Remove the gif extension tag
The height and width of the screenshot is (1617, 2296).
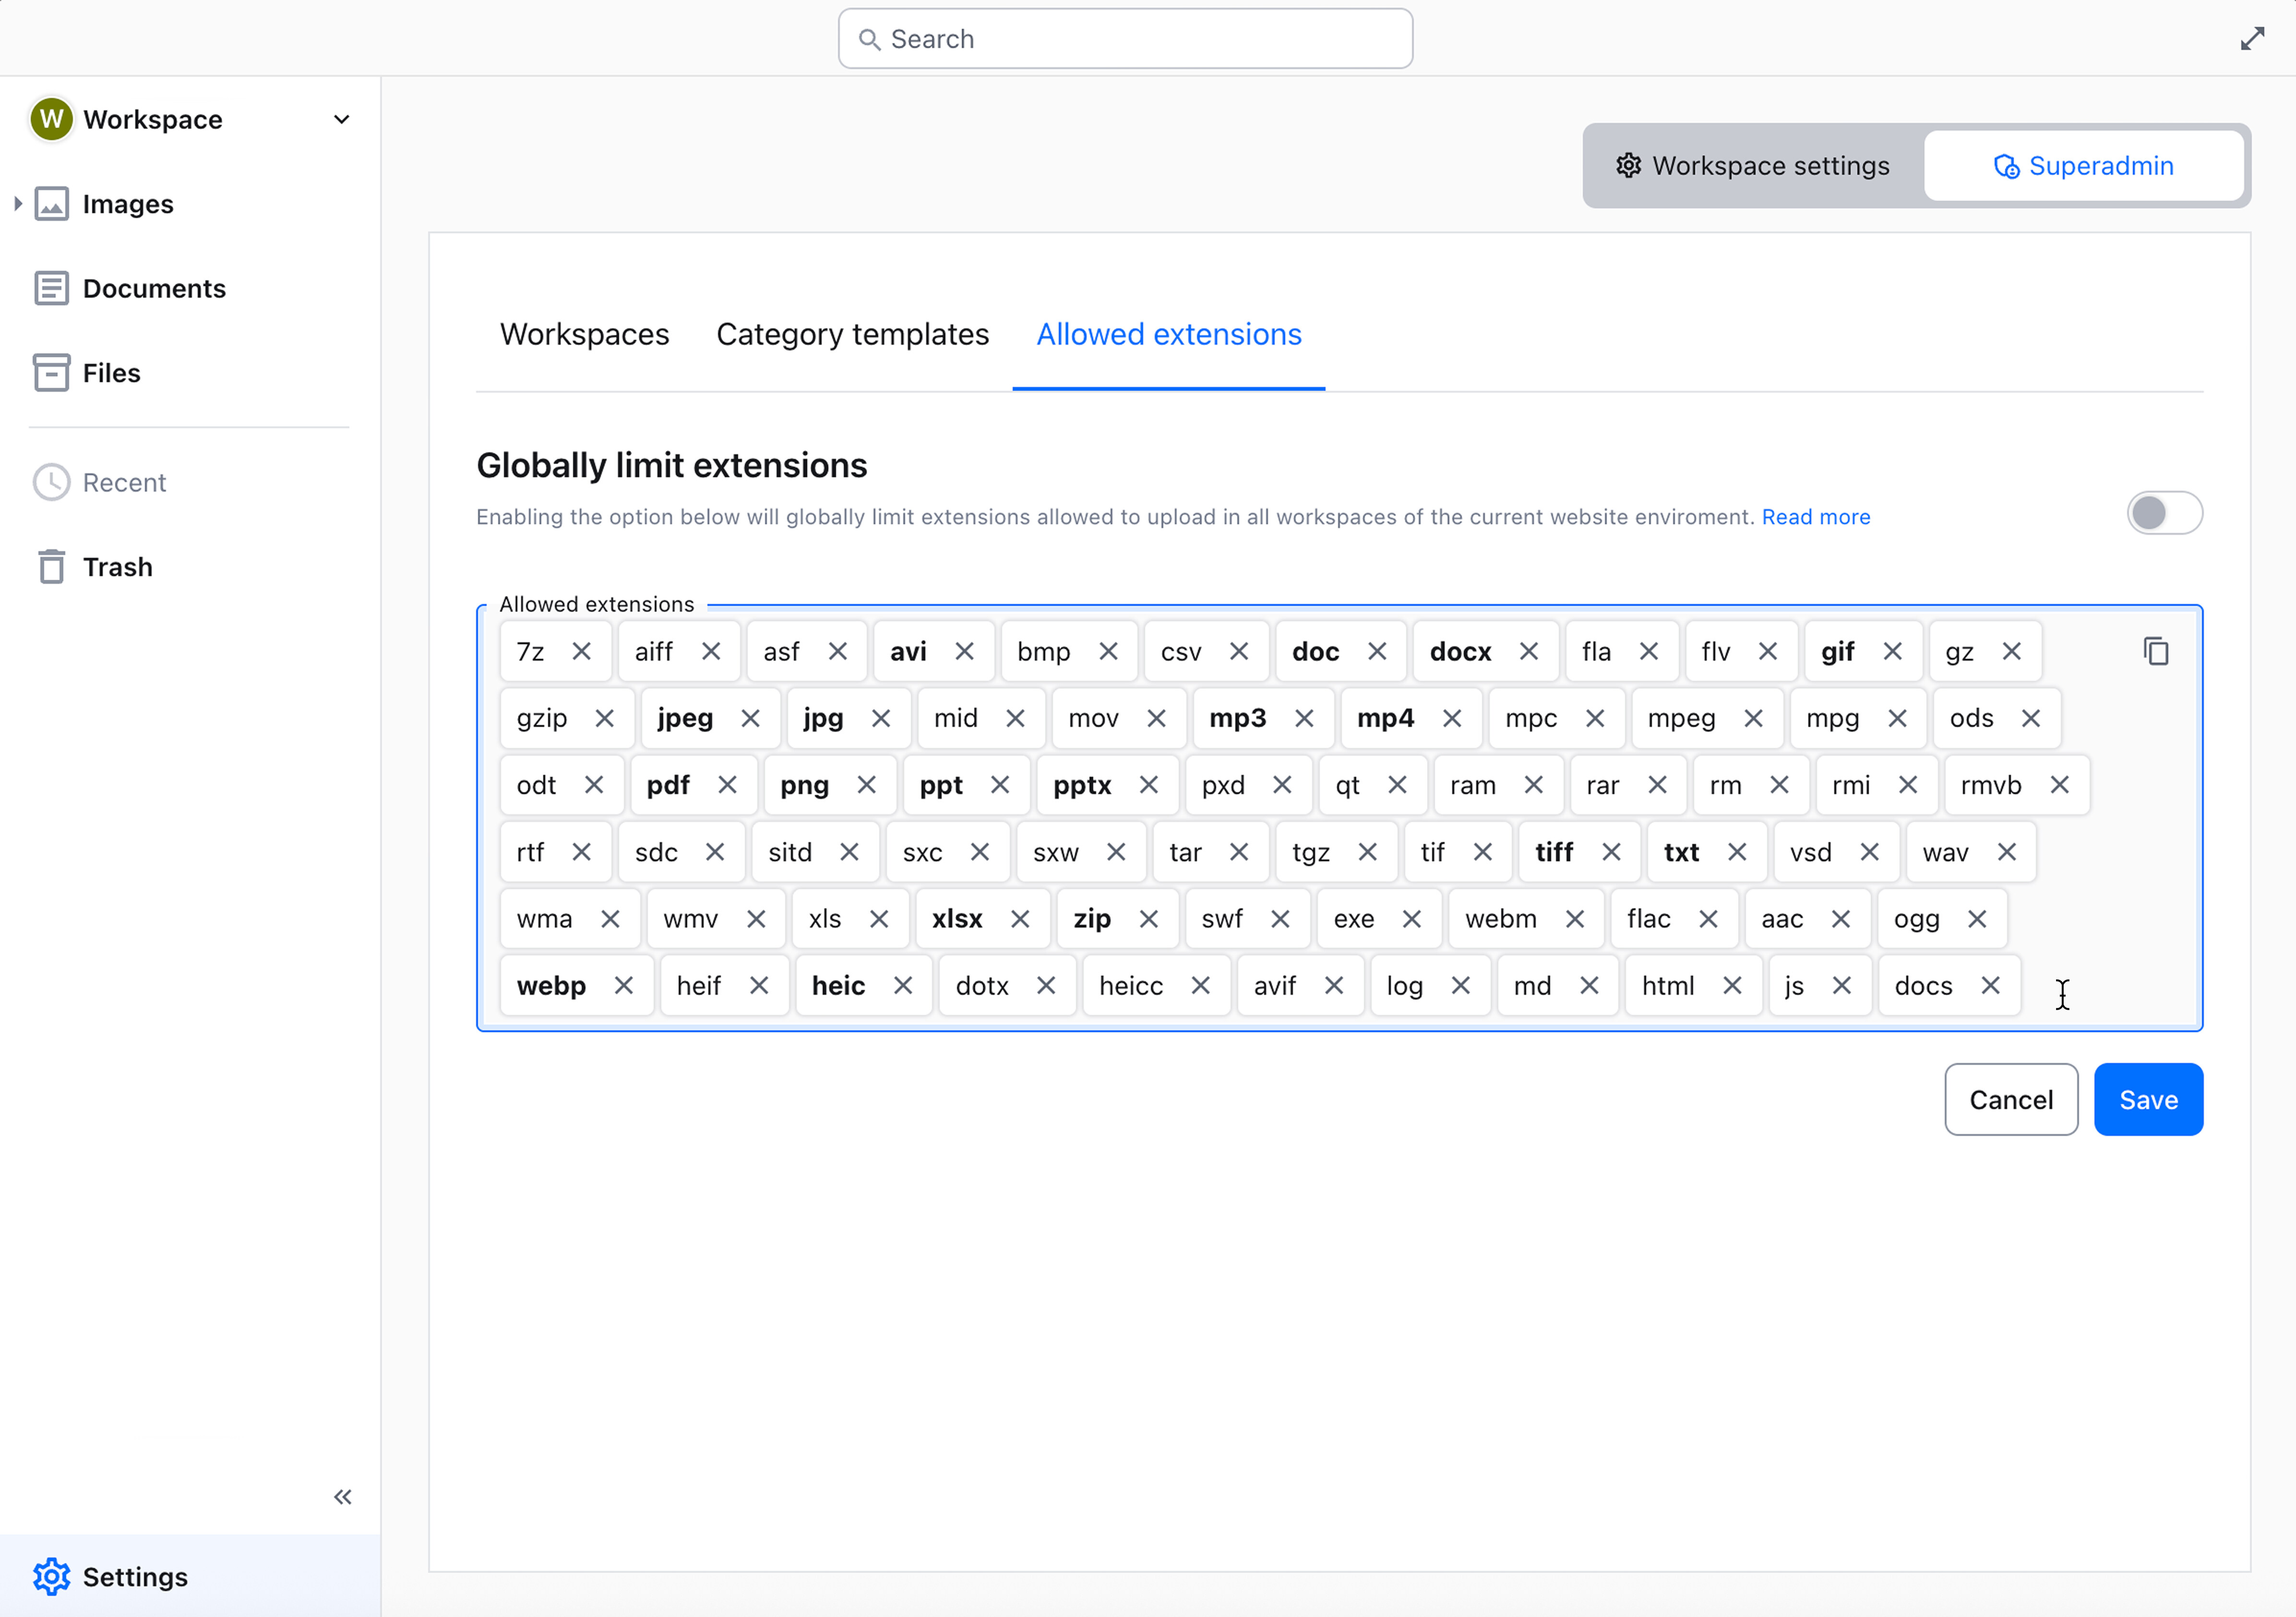tap(1892, 652)
